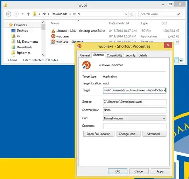Switch Explorer to large icons view

coord(181,60)
